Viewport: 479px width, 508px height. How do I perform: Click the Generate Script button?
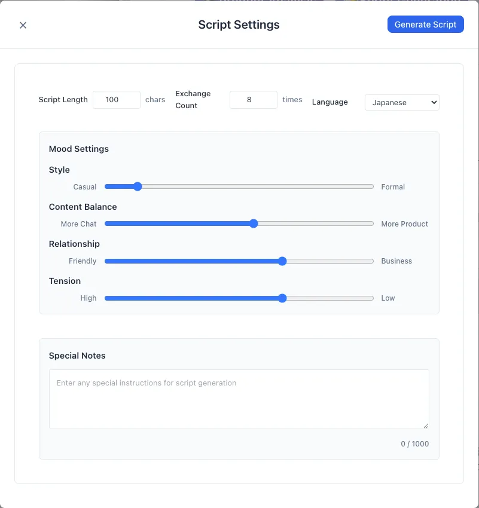point(425,25)
